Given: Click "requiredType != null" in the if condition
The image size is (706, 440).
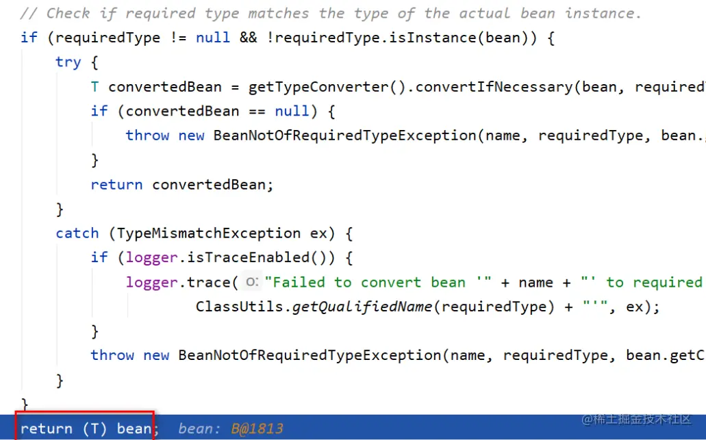Looking at the screenshot, I should (142, 38).
